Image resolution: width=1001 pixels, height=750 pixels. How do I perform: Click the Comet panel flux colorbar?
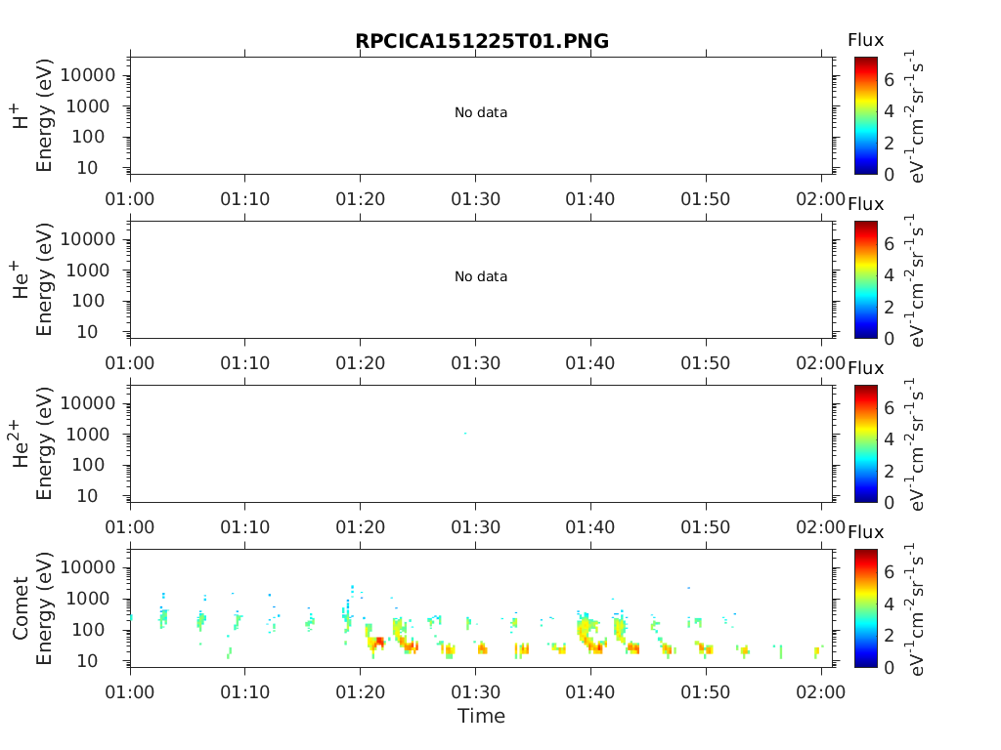pyautogui.click(x=866, y=607)
